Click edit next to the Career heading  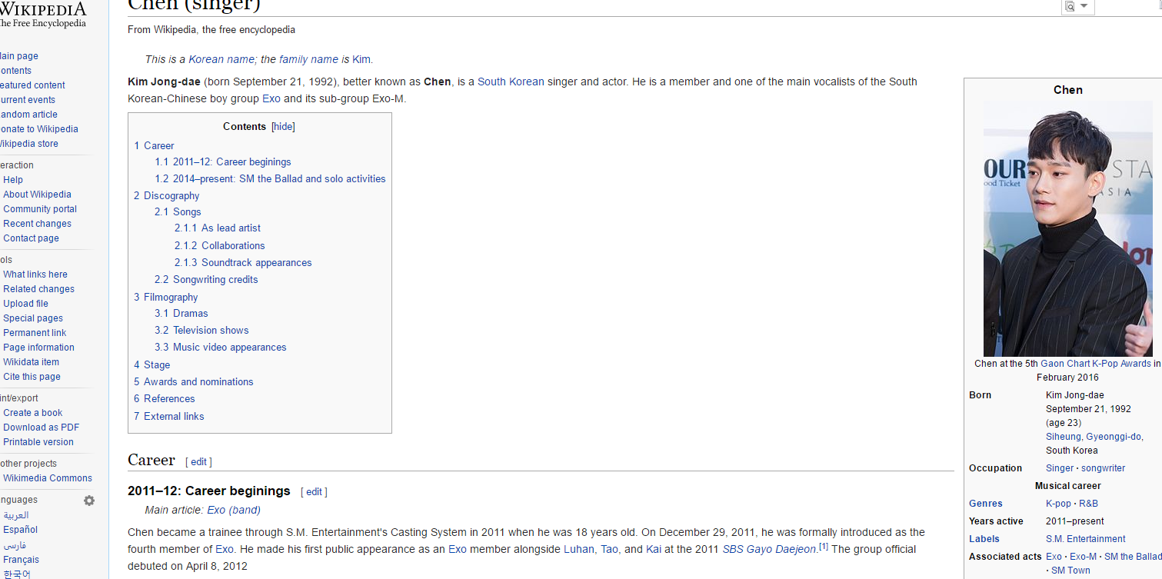[x=198, y=461]
